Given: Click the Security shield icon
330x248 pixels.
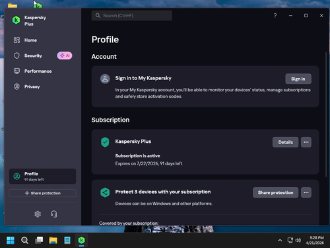Looking at the screenshot, I should (x=16, y=56).
